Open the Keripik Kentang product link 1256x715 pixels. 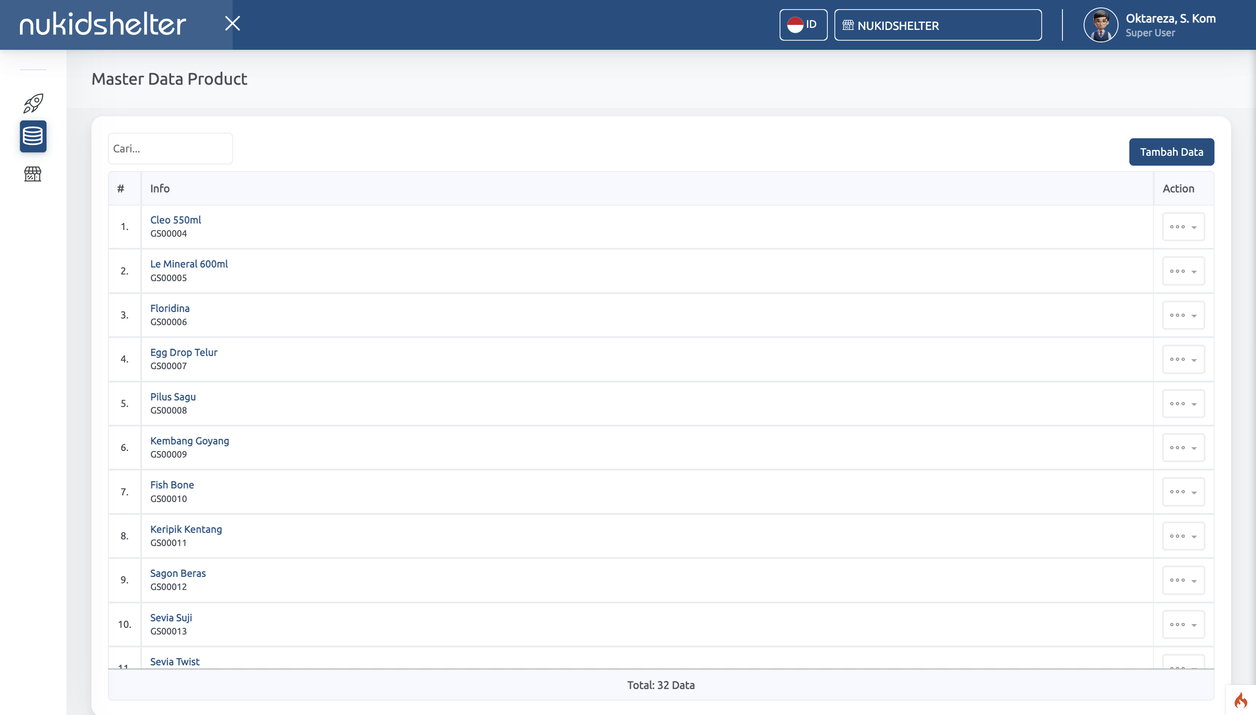pos(186,529)
